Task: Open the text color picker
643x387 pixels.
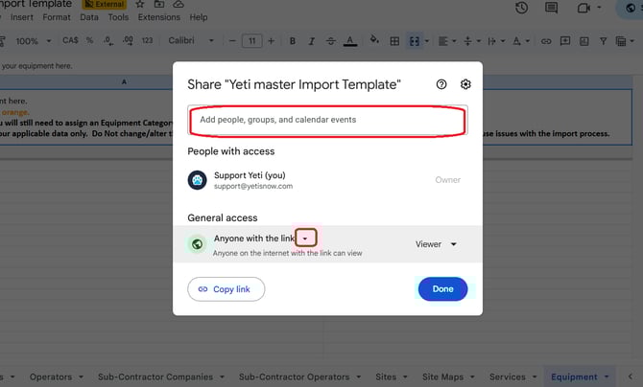Action: (x=349, y=41)
